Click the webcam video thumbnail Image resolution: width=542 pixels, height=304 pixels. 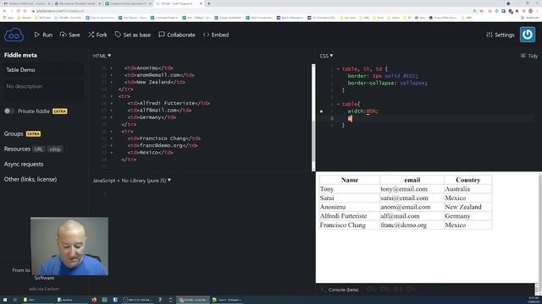pyautogui.click(x=69, y=246)
